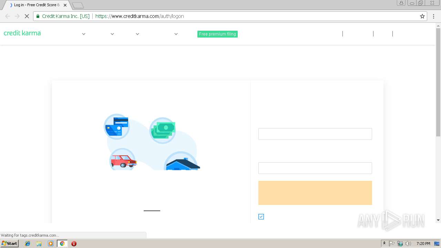The height and width of the screenshot is (248, 441).
Task: Click the blue house illustration icon
Action: [182, 161]
